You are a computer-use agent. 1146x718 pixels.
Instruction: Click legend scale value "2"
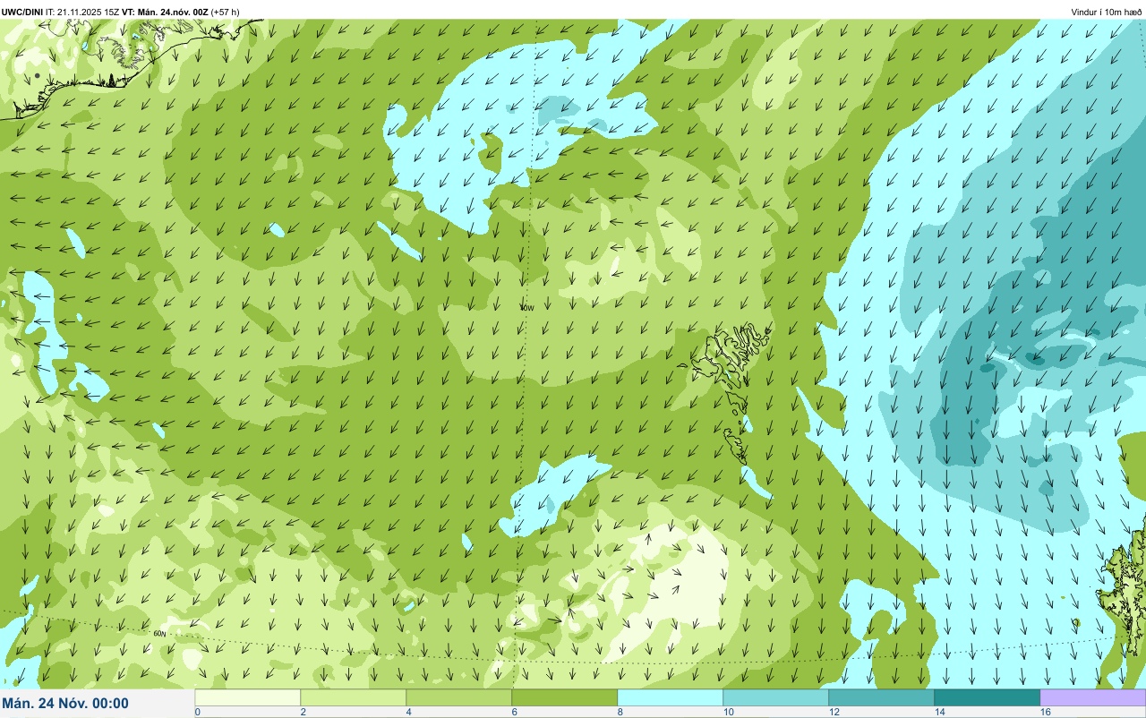[303, 712]
